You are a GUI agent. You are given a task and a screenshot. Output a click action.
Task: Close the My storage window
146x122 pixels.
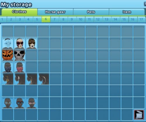tap(145, 4)
